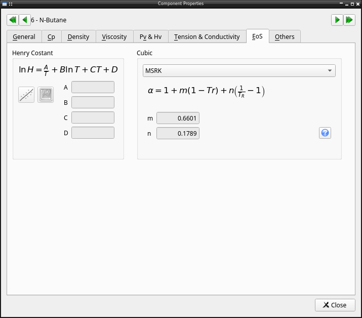Select the EoS tab
The height and width of the screenshot is (318, 362).
[257, 36]
